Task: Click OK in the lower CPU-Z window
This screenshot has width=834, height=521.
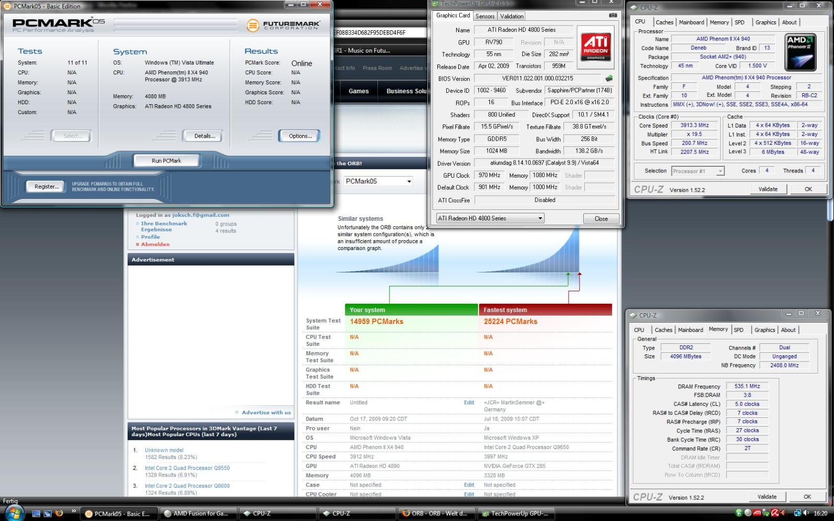Action: coord(807,497)
